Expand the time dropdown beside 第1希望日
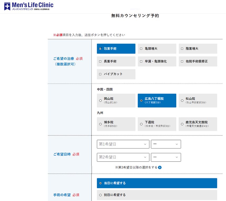Screen dimensions: 226x201 (x=166, y=144)
